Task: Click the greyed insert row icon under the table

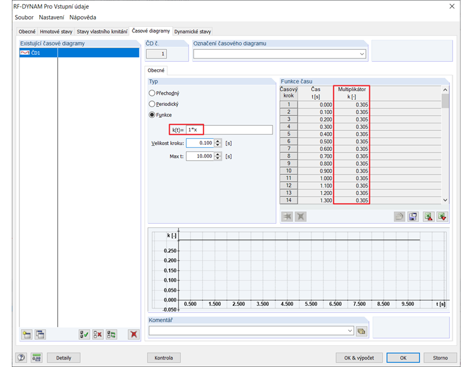Action: pos(287,217)
